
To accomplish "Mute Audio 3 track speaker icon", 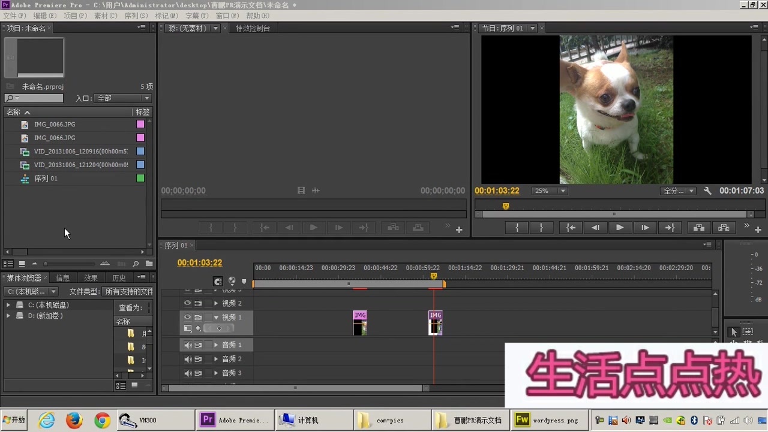I will (187, 373).
